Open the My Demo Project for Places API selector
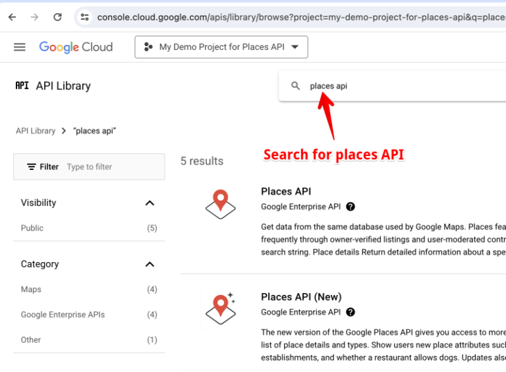Image resolution: width=506 pixels, height=372 pixels. 221,47
